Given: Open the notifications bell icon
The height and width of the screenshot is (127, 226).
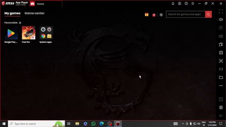Looking at the screenshot, I should [173, 4].
